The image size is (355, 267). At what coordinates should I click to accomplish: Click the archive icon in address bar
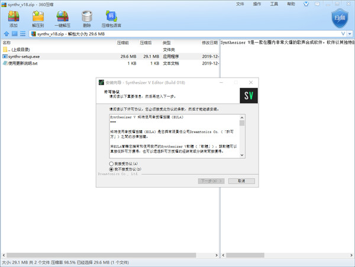(x=34, y=34)
